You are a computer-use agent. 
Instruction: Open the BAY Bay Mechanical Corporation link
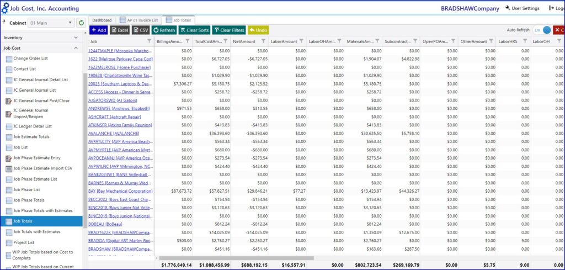point(120,191)
